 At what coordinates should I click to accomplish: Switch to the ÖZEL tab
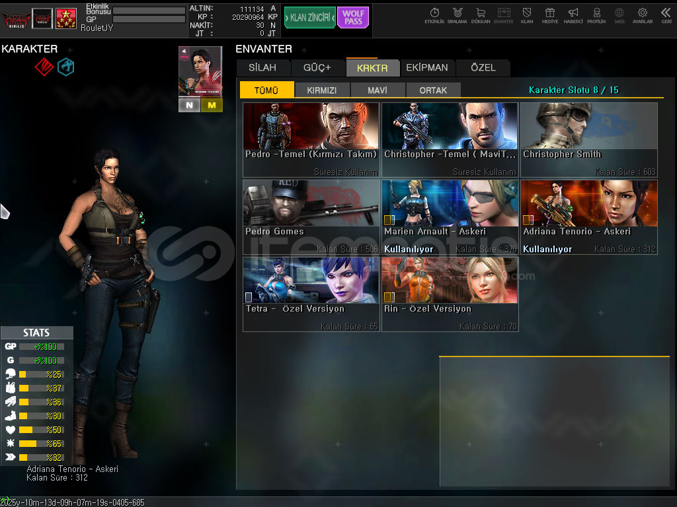[483, 68]
